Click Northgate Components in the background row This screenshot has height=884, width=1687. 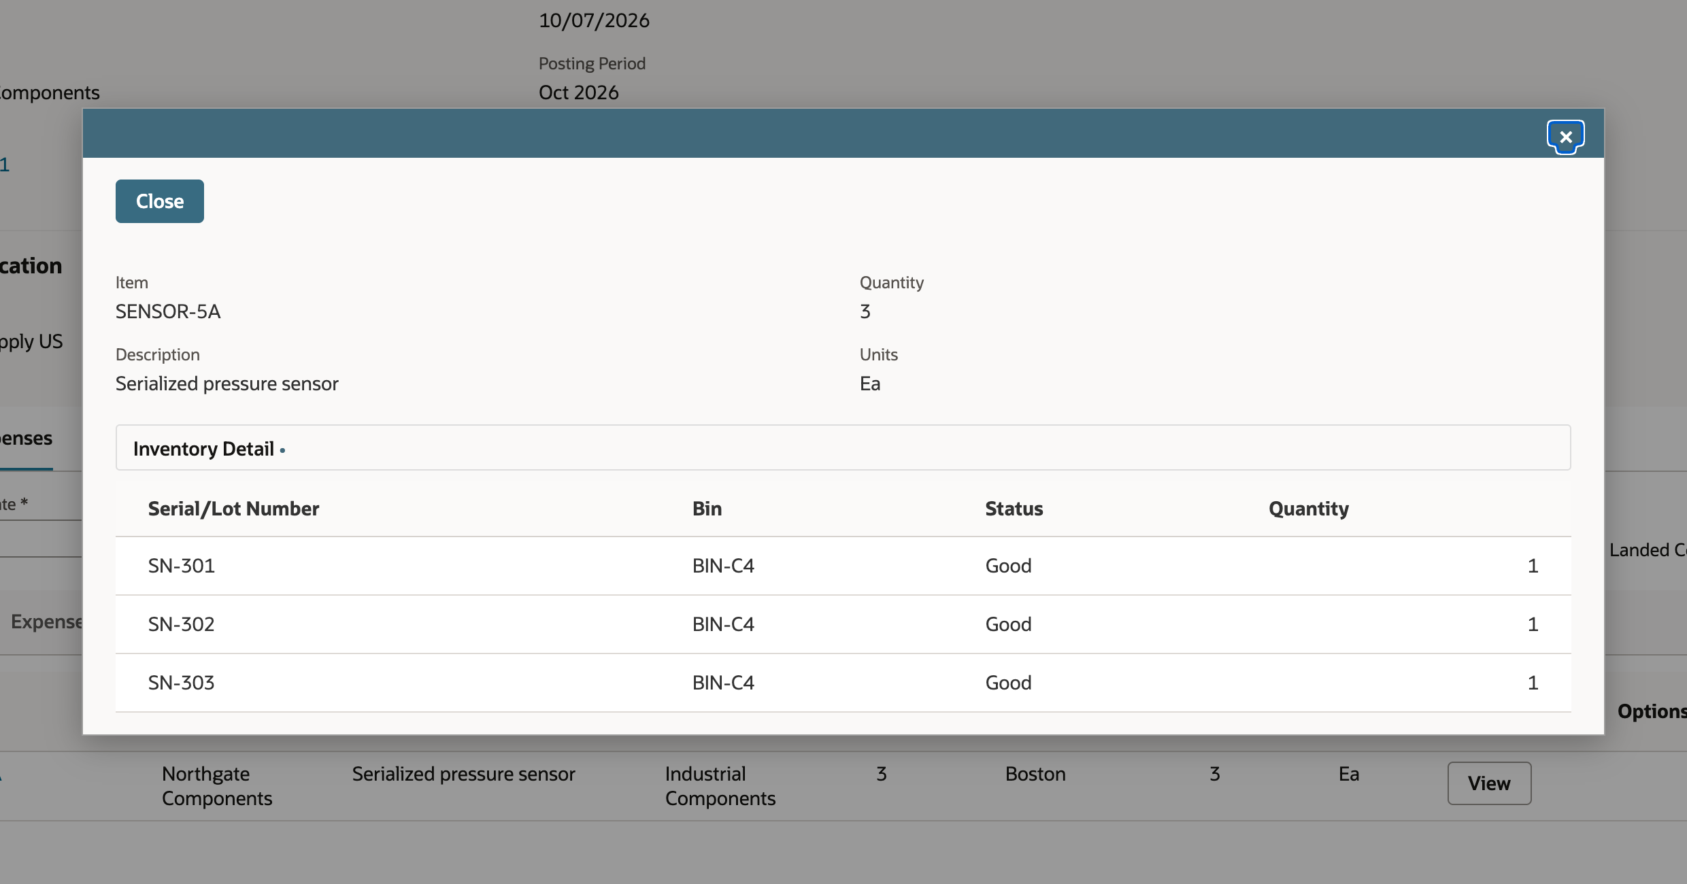[x=217, y=786]
